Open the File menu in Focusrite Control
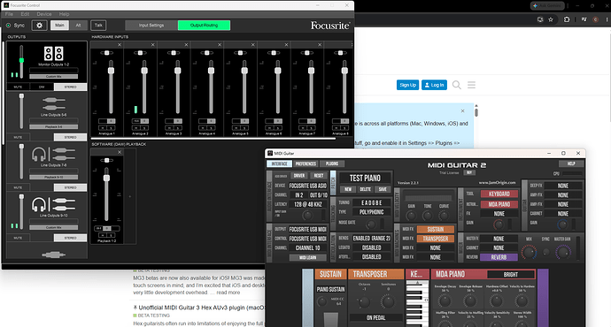This screenshot has width=611, height=327. coord(9,14)
